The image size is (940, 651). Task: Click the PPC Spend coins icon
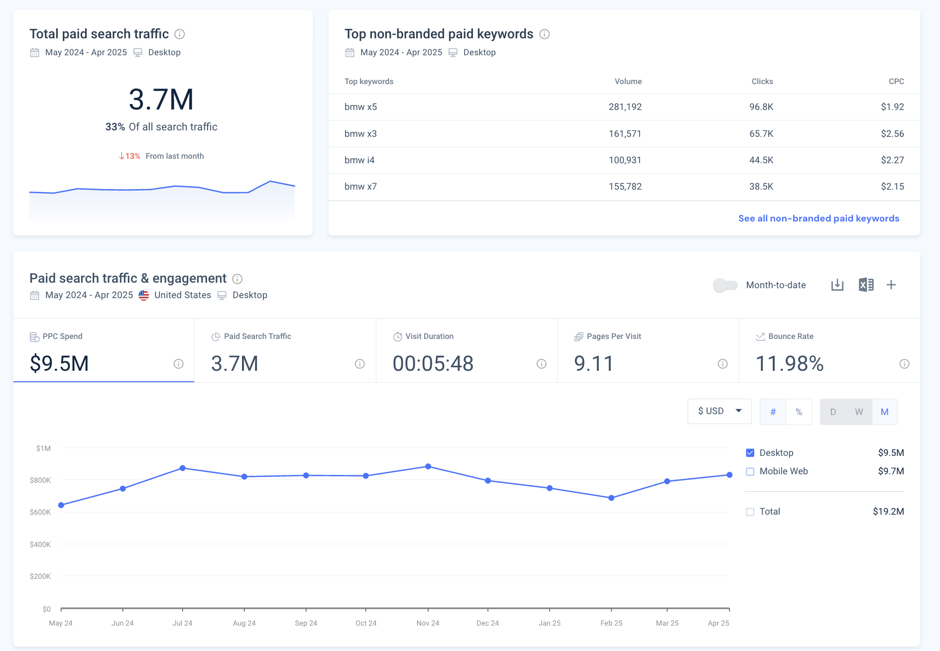point(34,337)
